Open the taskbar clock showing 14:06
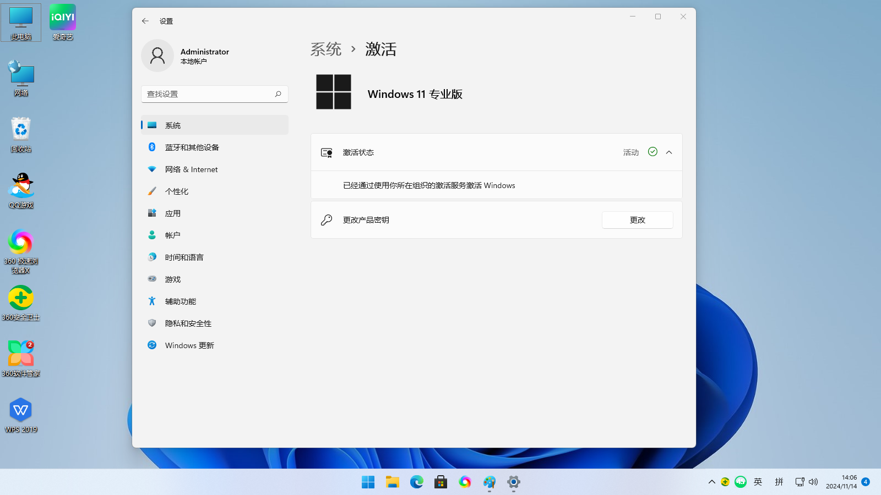The image size is (881, 495). point(841,482)
